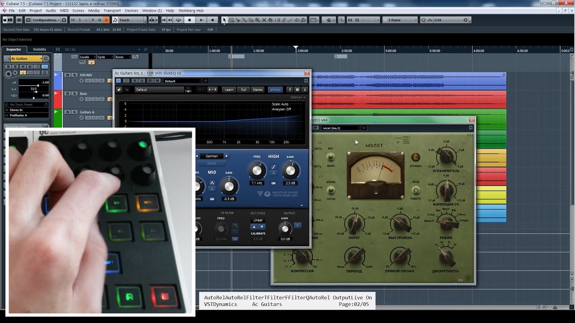Open the Cycle dropdown in track list
The image size is (575, 323).
click(x=105, y=57)
